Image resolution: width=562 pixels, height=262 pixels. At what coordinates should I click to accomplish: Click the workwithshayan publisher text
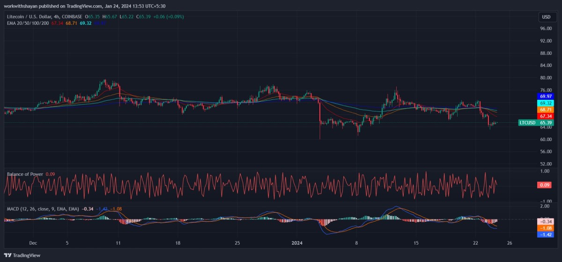pyautogui.click(x=23, y=6)
